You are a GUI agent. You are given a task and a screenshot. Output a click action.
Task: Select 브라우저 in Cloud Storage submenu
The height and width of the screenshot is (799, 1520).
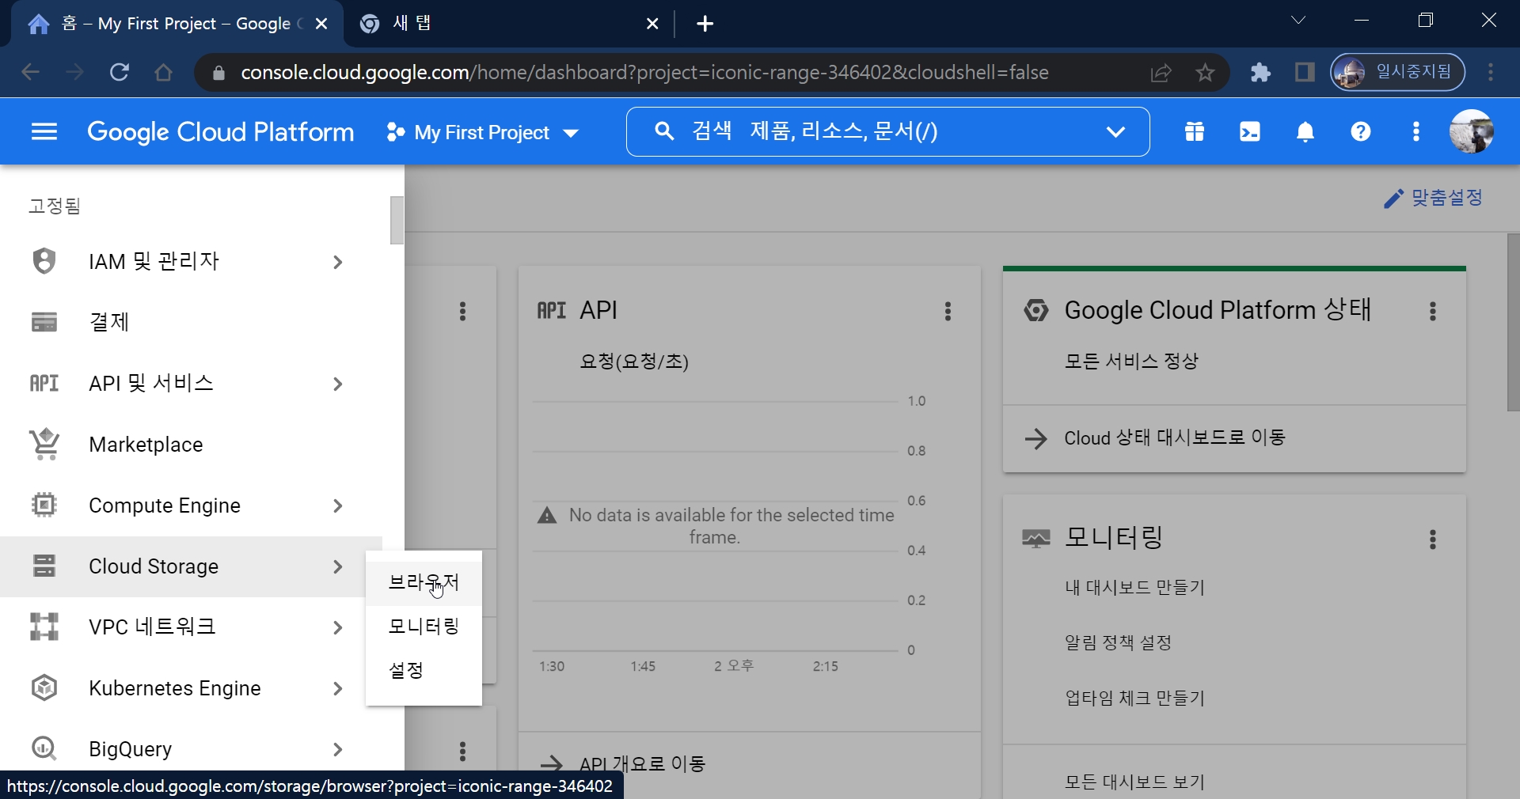pyautogui.click(x=424, y=583)
